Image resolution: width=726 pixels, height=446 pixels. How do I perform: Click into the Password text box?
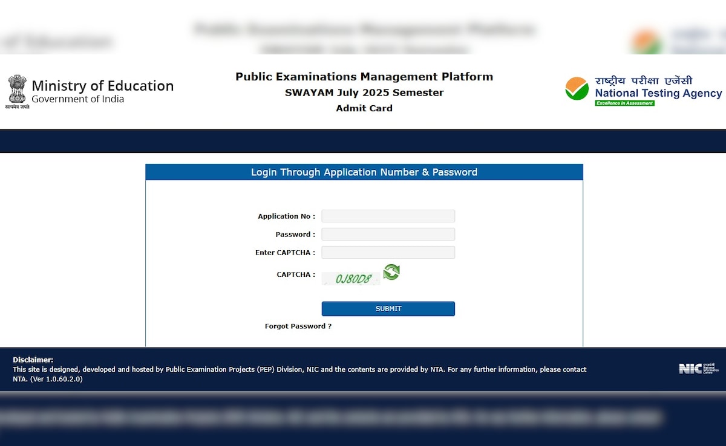388,234
